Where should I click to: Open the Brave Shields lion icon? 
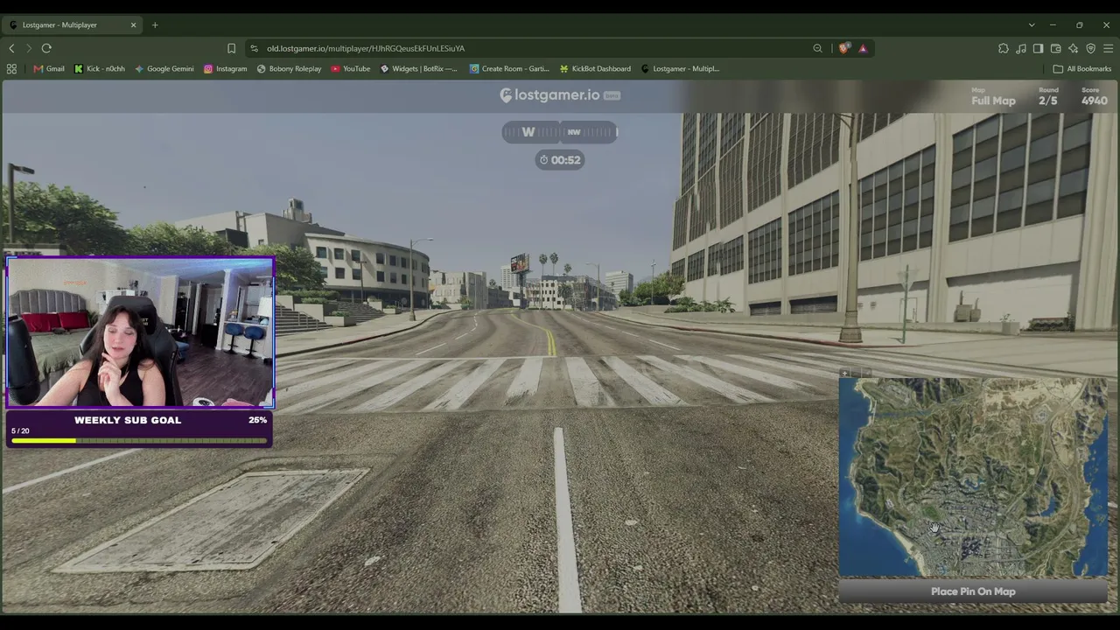coord(843,48)
